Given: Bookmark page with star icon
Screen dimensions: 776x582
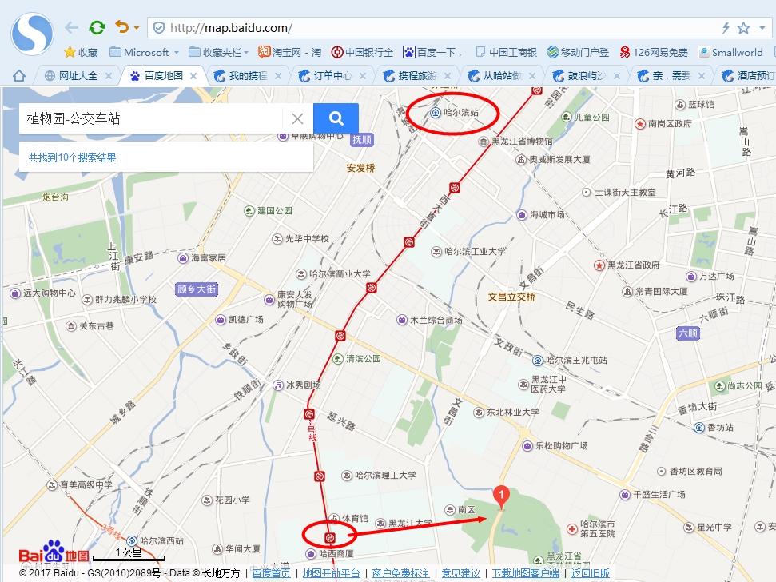Looking at the screenshot, I should (743, 28).
